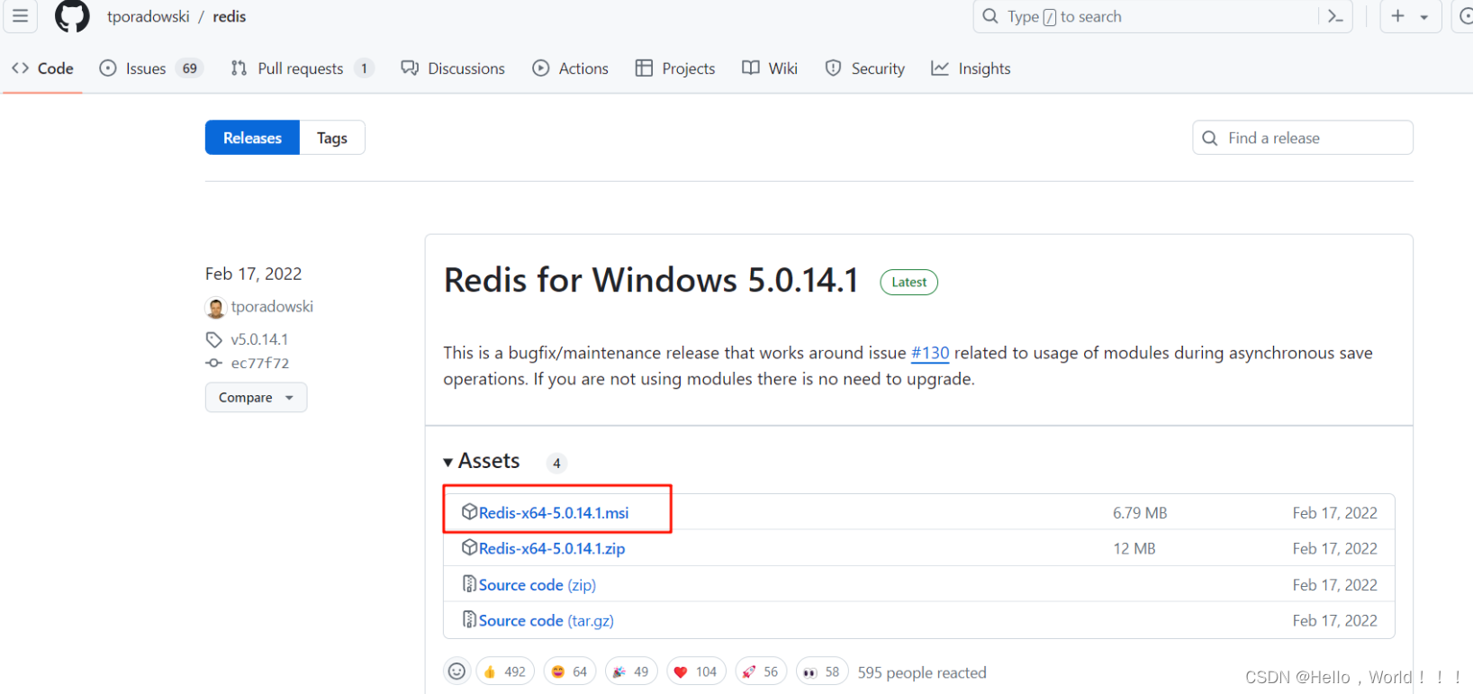Open the command palette icon
This screenshot has width=1473, height=694.
pos(1336,16)
